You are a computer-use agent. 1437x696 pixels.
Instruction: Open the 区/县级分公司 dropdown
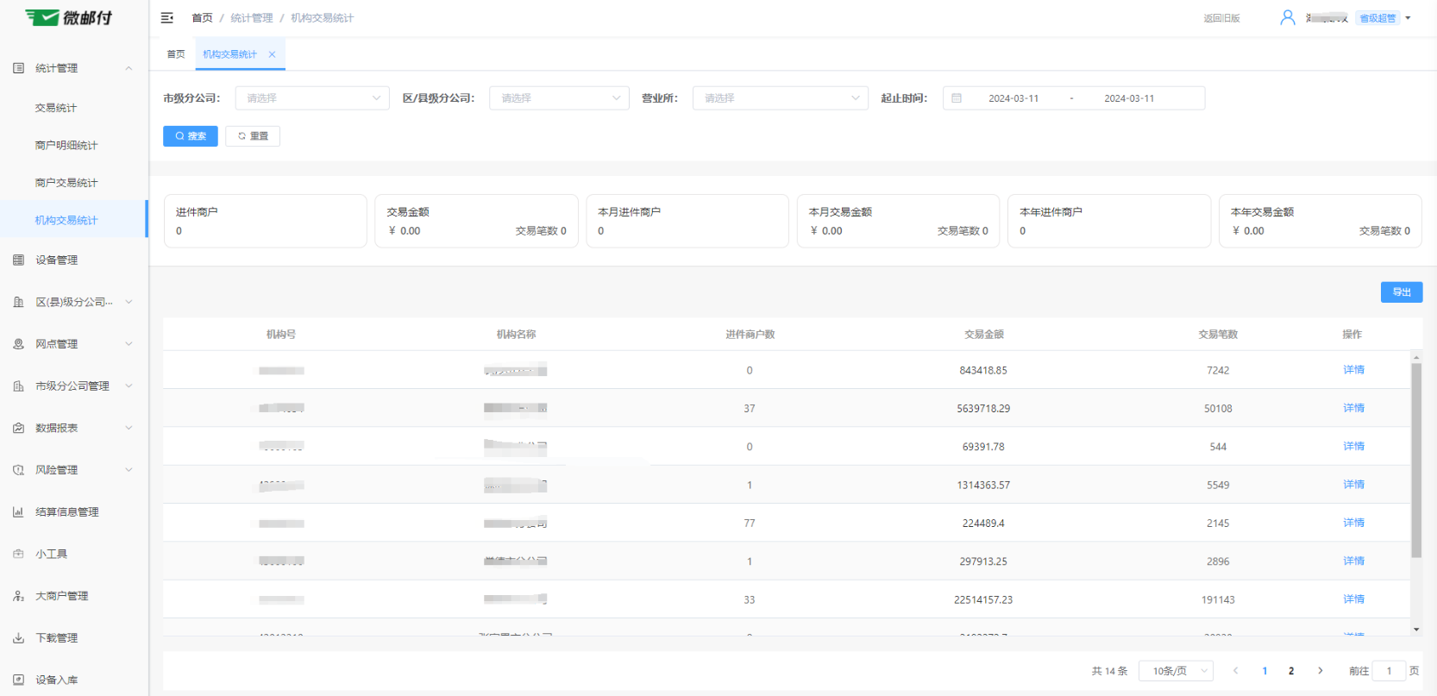[x=559, y=98]
